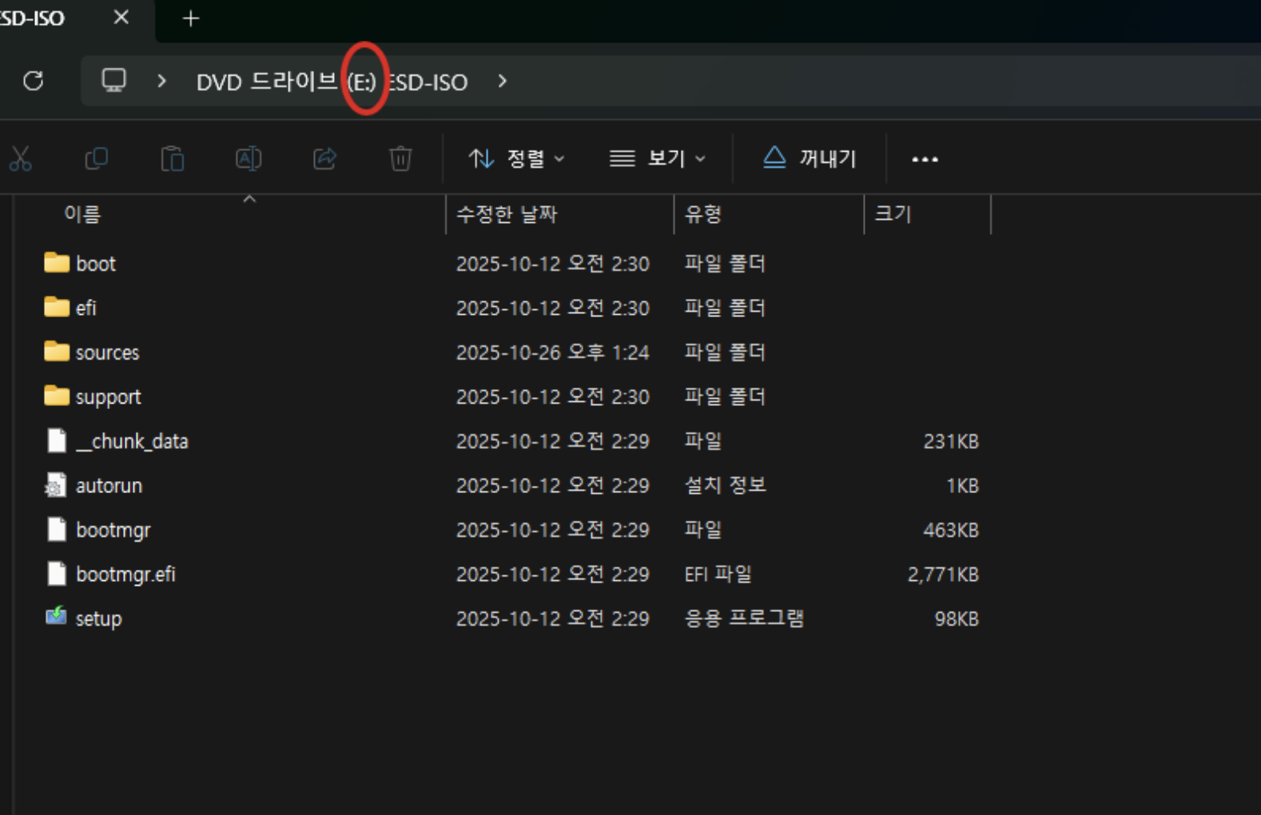Viewport: 1261px width, 815px height.
Task: Click the '231KB' size cell
Action: pos(951,441)
